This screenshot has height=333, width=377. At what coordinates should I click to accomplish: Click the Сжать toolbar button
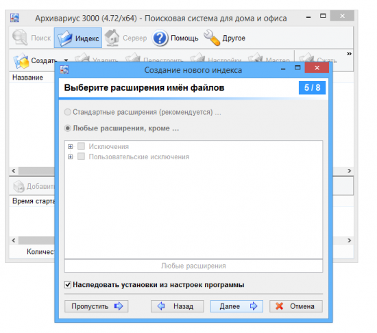pyautogui.click(x=317, y=58)
